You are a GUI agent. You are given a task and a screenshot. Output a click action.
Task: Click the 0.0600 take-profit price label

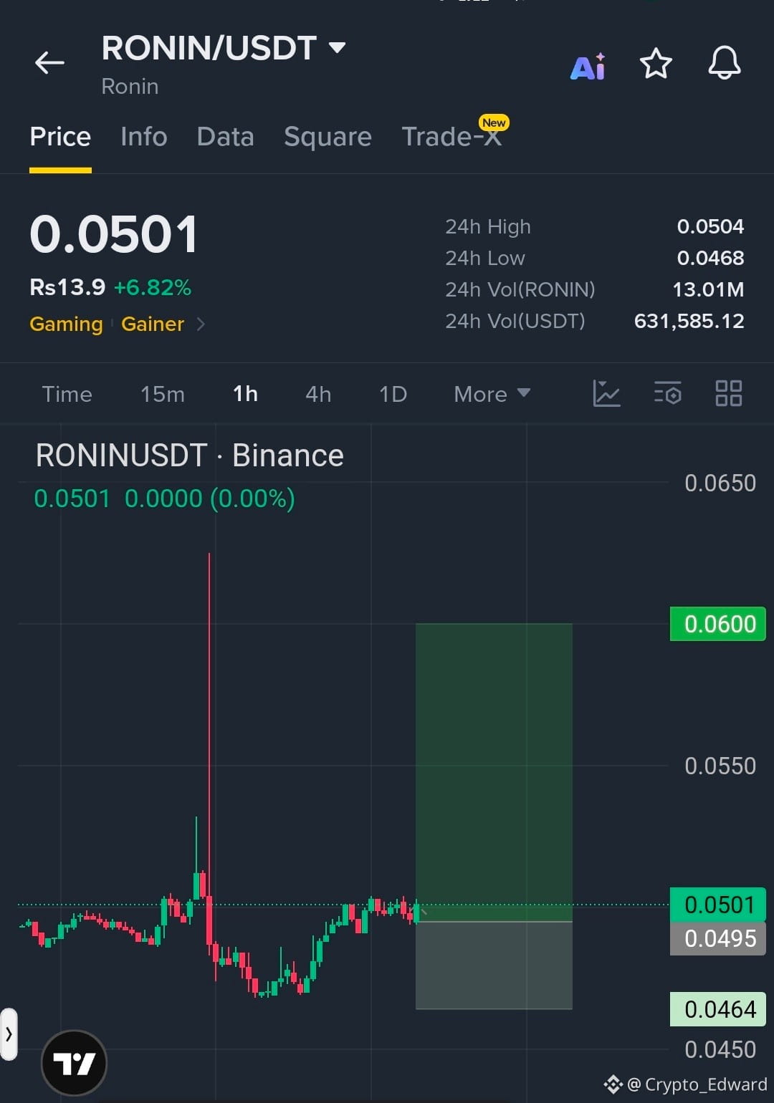click(x=718, y=624)
